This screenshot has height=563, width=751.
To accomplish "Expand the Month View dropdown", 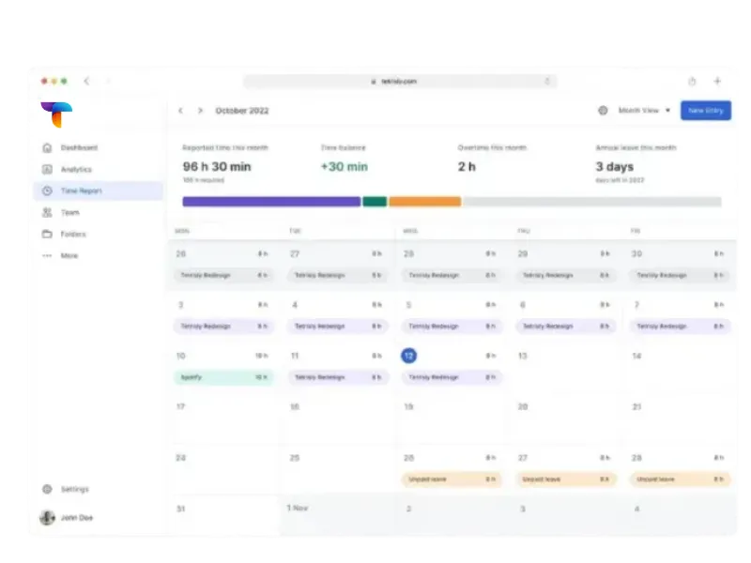I will 644,111.
